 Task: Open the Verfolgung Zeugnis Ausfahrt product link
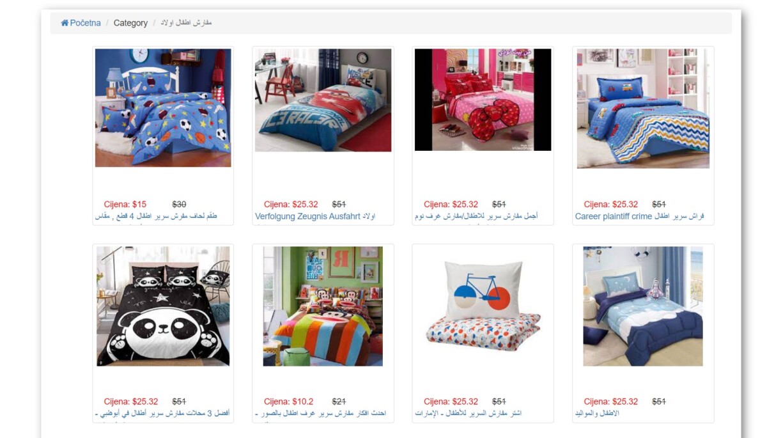tap(315, 216)
